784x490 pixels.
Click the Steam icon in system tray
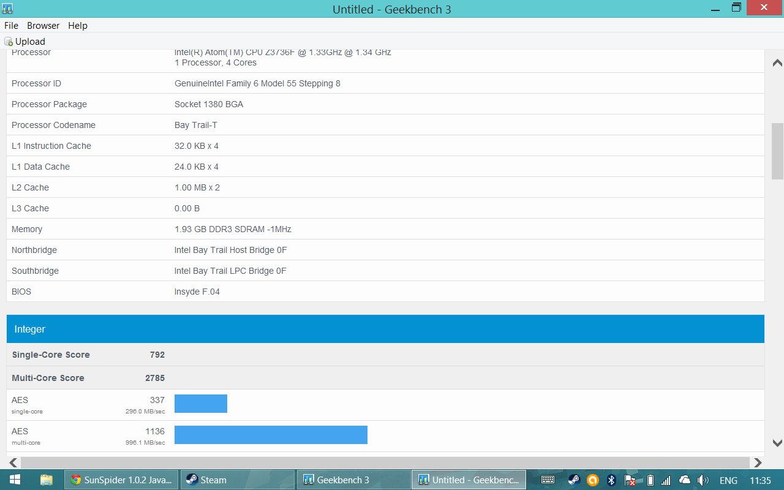[x=574, y=480]
